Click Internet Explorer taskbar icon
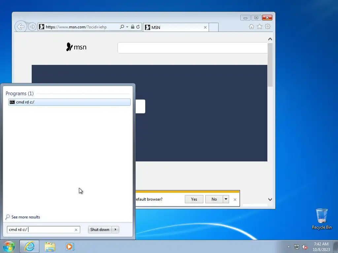 [29, 246]
